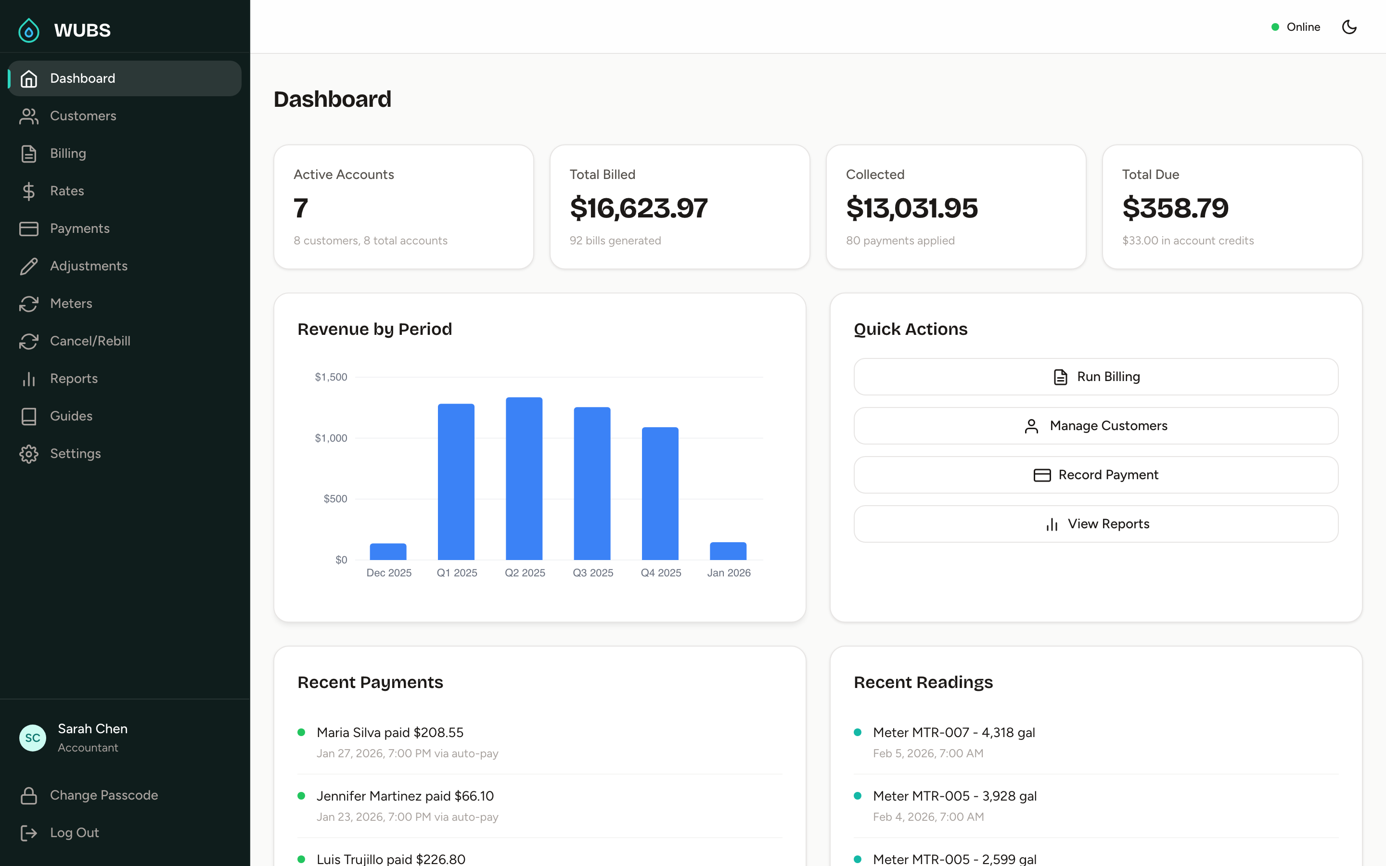
Task: Click the Record Payment button
Action: pyautogui.click(x=1095, y=474)
